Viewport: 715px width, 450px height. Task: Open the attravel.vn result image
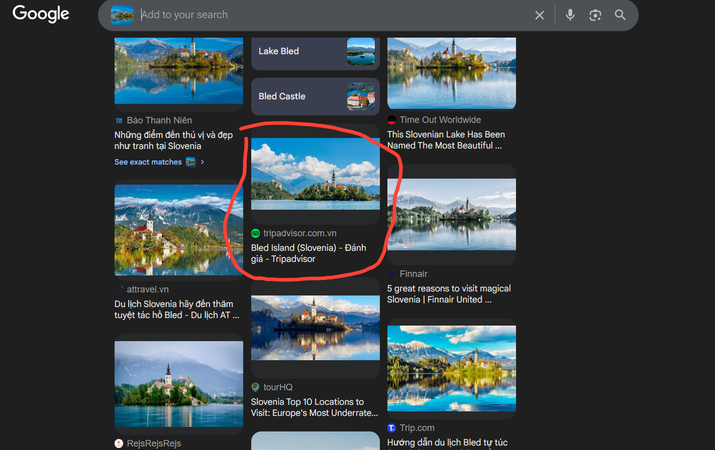[x=179, y=230]
